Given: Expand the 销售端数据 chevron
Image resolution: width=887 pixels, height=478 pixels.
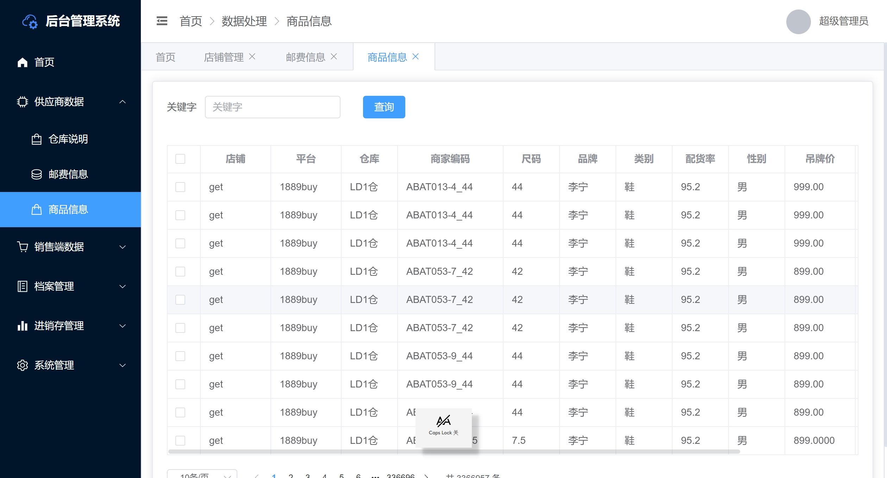Looking at the screenshot, I should pos(123,247).
